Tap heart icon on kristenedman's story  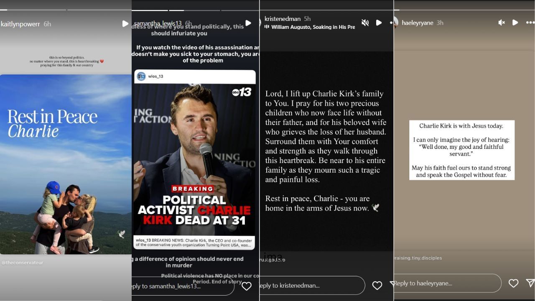pyautogui.click(x=377, y=285)
